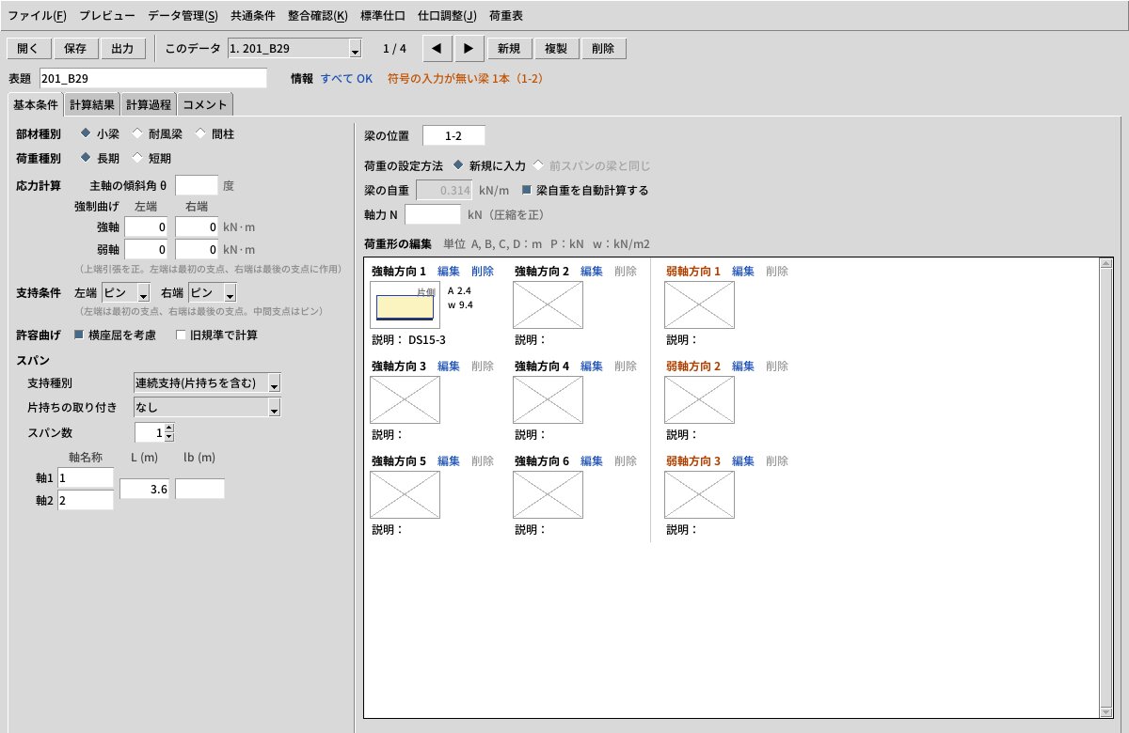This screenshot has height=733, width=1129.
Task: Click the 梁の位置 input field
Action: point(453,135)
